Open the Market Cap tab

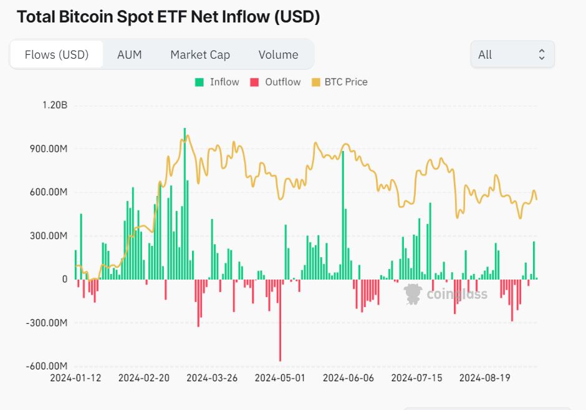pyautogui.click(x=200, y=55)
